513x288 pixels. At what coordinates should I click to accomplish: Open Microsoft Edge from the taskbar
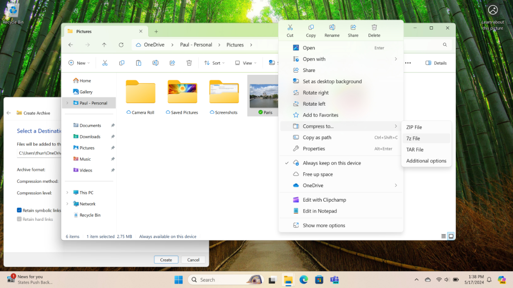303,279
